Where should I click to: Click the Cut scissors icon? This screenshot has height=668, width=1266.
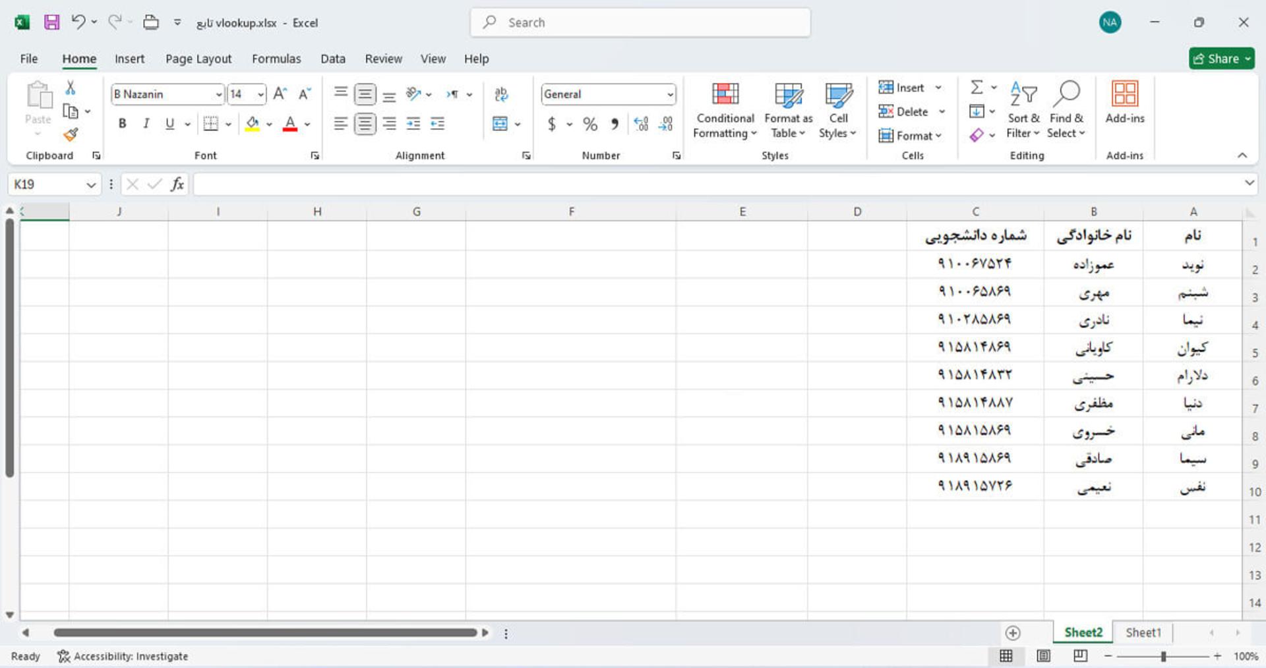(71, 88)
